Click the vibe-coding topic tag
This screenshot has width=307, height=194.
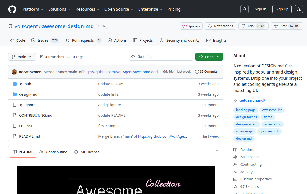point(273,124)
